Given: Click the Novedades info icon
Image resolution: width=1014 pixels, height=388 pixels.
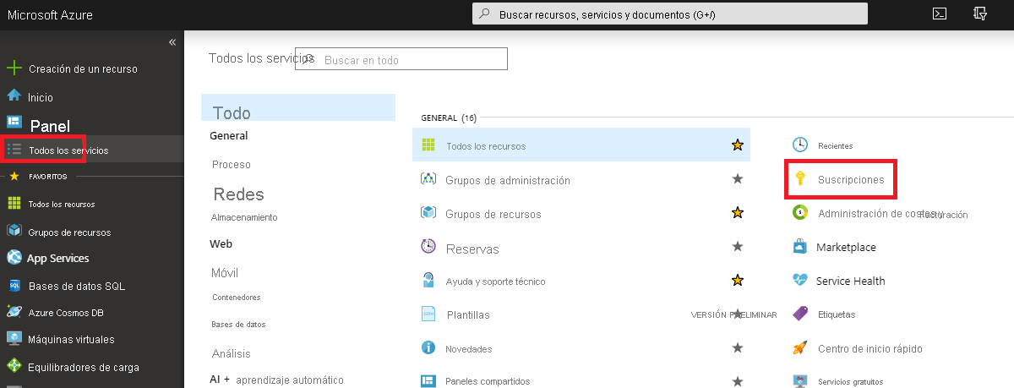Looking at the screenshot, I should pos(428,347).
